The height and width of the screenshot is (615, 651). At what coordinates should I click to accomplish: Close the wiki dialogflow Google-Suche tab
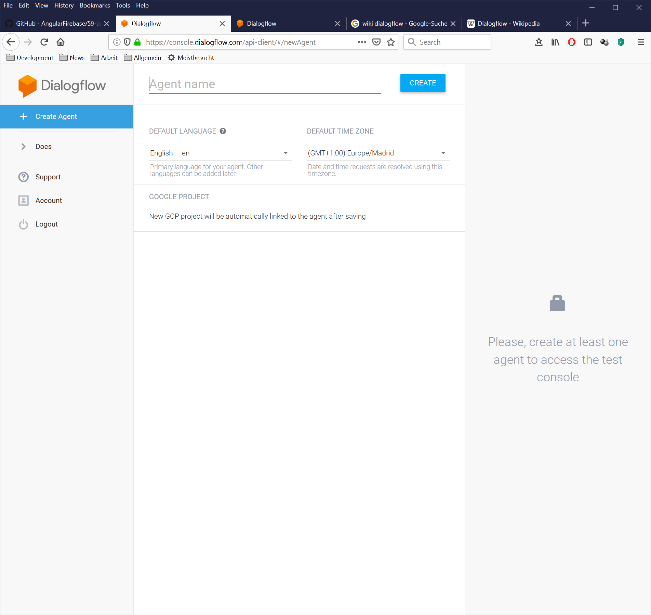(x=453, y=24)
